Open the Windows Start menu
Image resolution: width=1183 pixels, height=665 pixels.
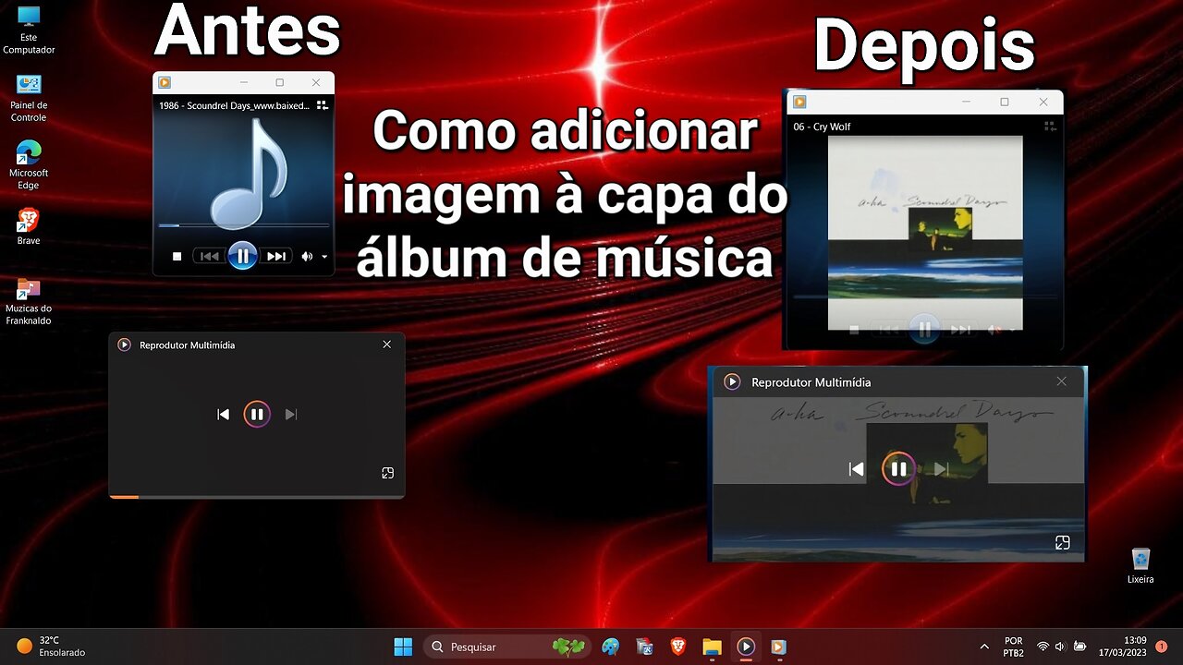tap(404, 647)
